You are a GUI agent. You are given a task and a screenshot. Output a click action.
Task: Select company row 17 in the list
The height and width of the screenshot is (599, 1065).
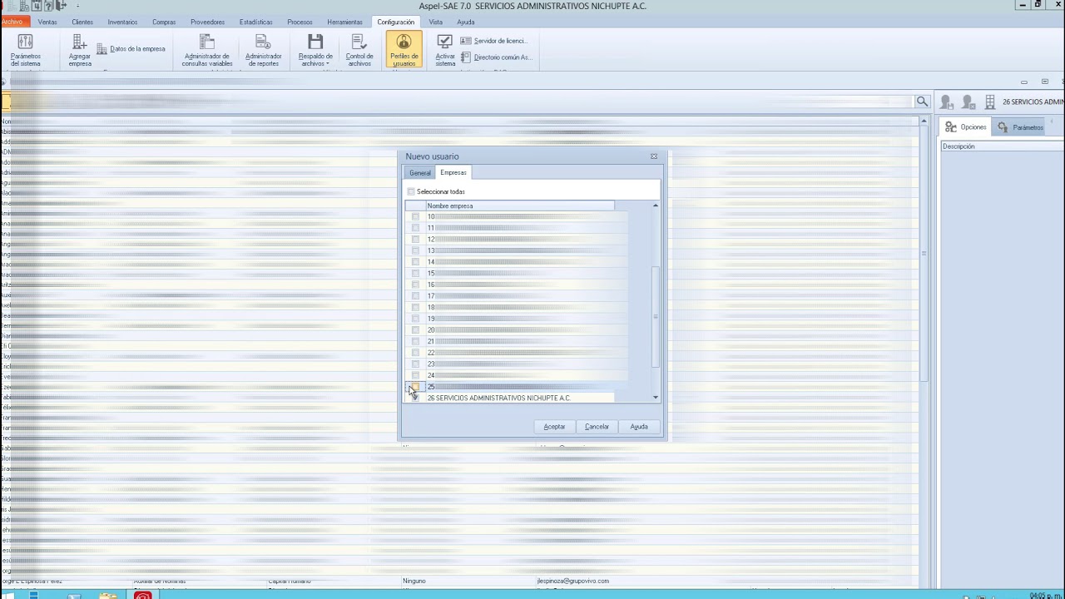coord(510,296)
